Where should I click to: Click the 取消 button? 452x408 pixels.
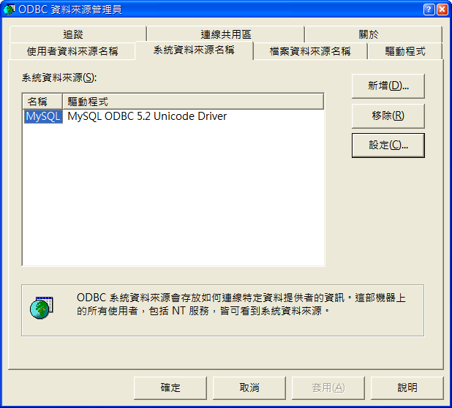[249, 388]
